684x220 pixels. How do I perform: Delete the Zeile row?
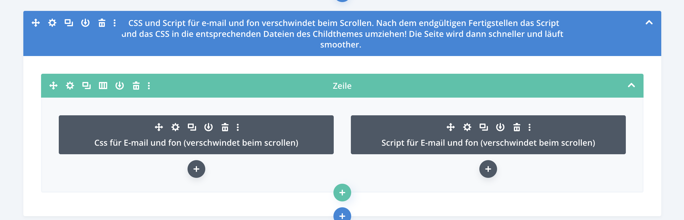[136, 86]
